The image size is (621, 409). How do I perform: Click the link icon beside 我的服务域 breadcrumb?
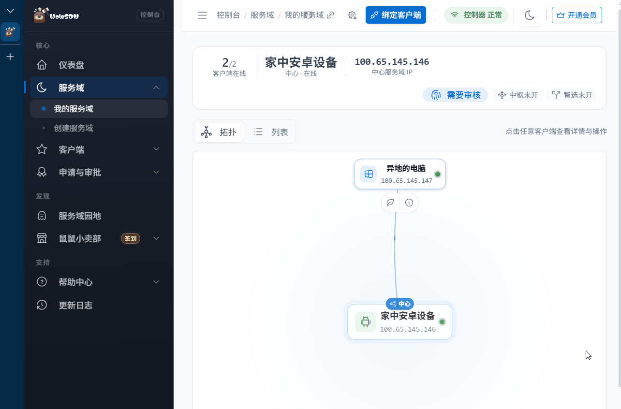[330, 15]
